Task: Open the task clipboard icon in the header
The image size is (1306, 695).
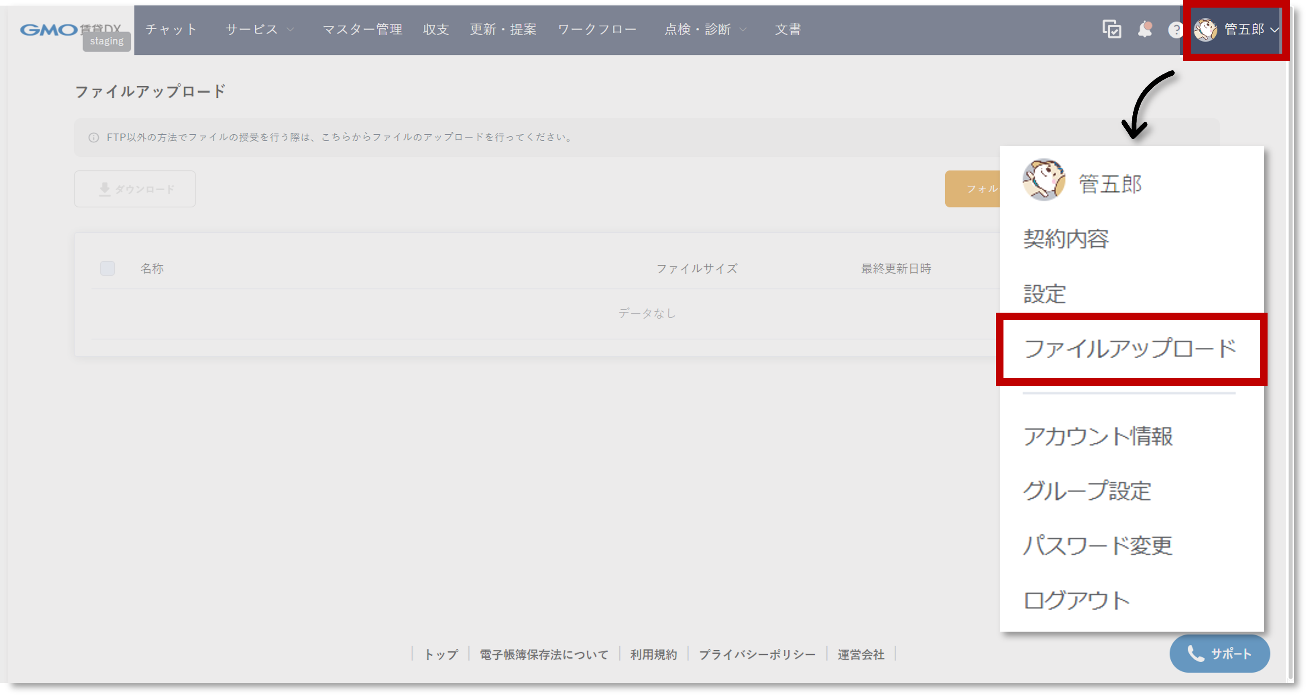Action: pyautogui.click(x=1111, y=30)
